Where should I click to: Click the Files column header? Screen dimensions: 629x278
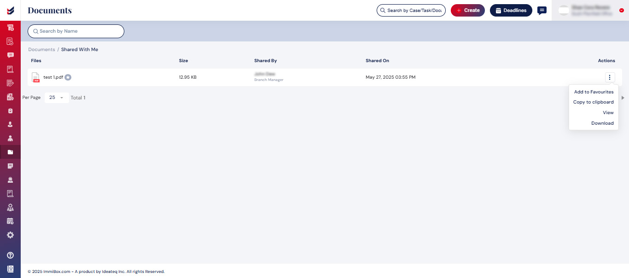(x=36, y=61)
